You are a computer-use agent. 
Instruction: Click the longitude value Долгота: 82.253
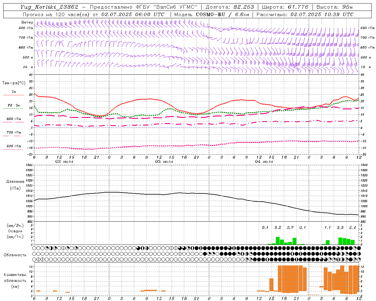click(x=230, y=7)
